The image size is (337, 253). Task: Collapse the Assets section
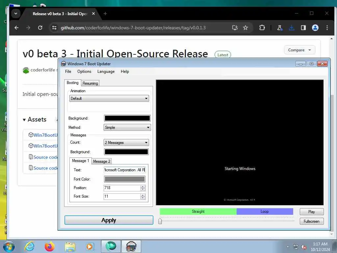point(35,119)
